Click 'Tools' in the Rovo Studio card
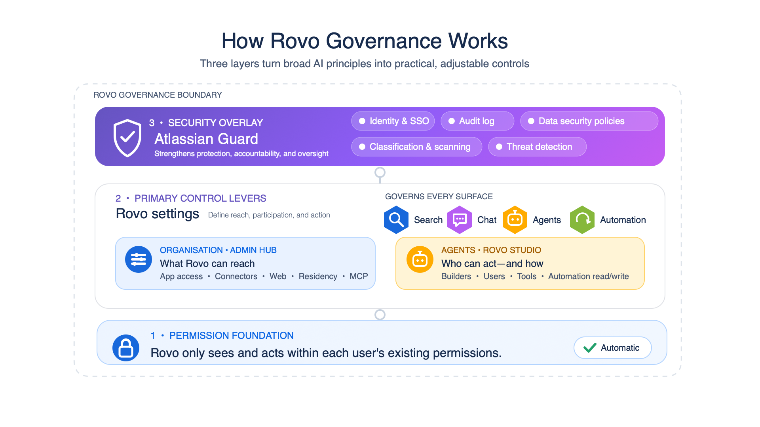The image size is (760, 427). coord(527,276)
